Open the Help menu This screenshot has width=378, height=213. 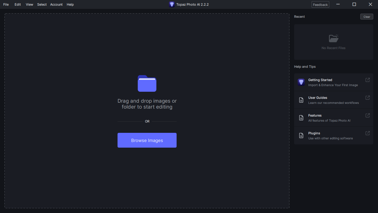70,4
